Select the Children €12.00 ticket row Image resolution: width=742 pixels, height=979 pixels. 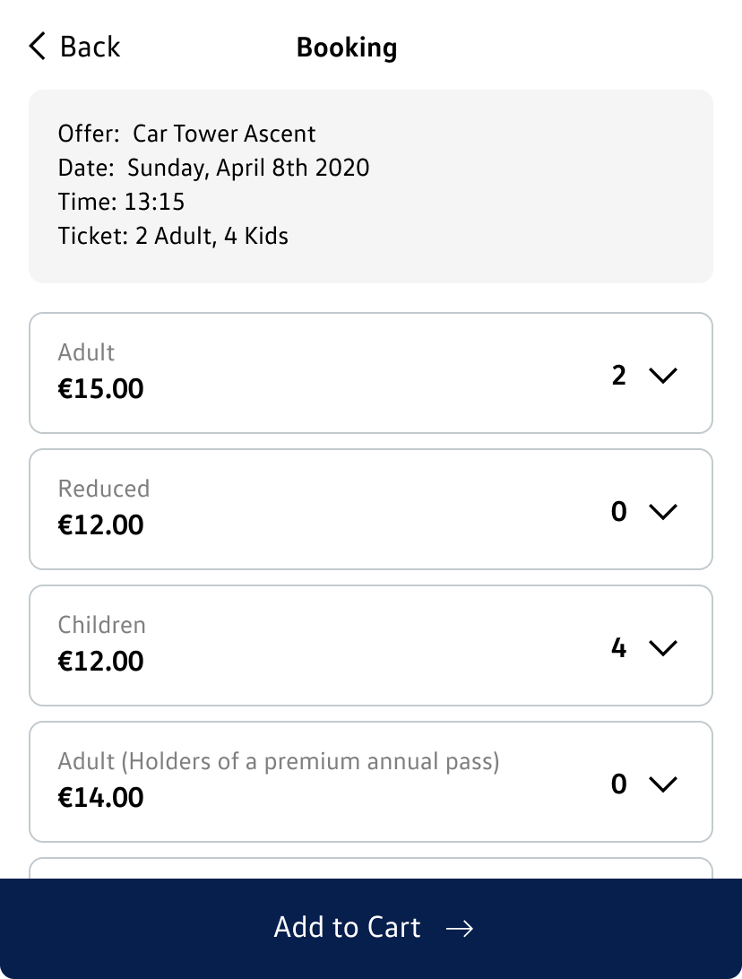[314, 645]
